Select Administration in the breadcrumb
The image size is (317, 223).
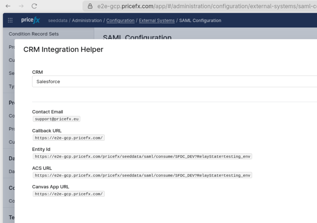(x=87, y=20)
